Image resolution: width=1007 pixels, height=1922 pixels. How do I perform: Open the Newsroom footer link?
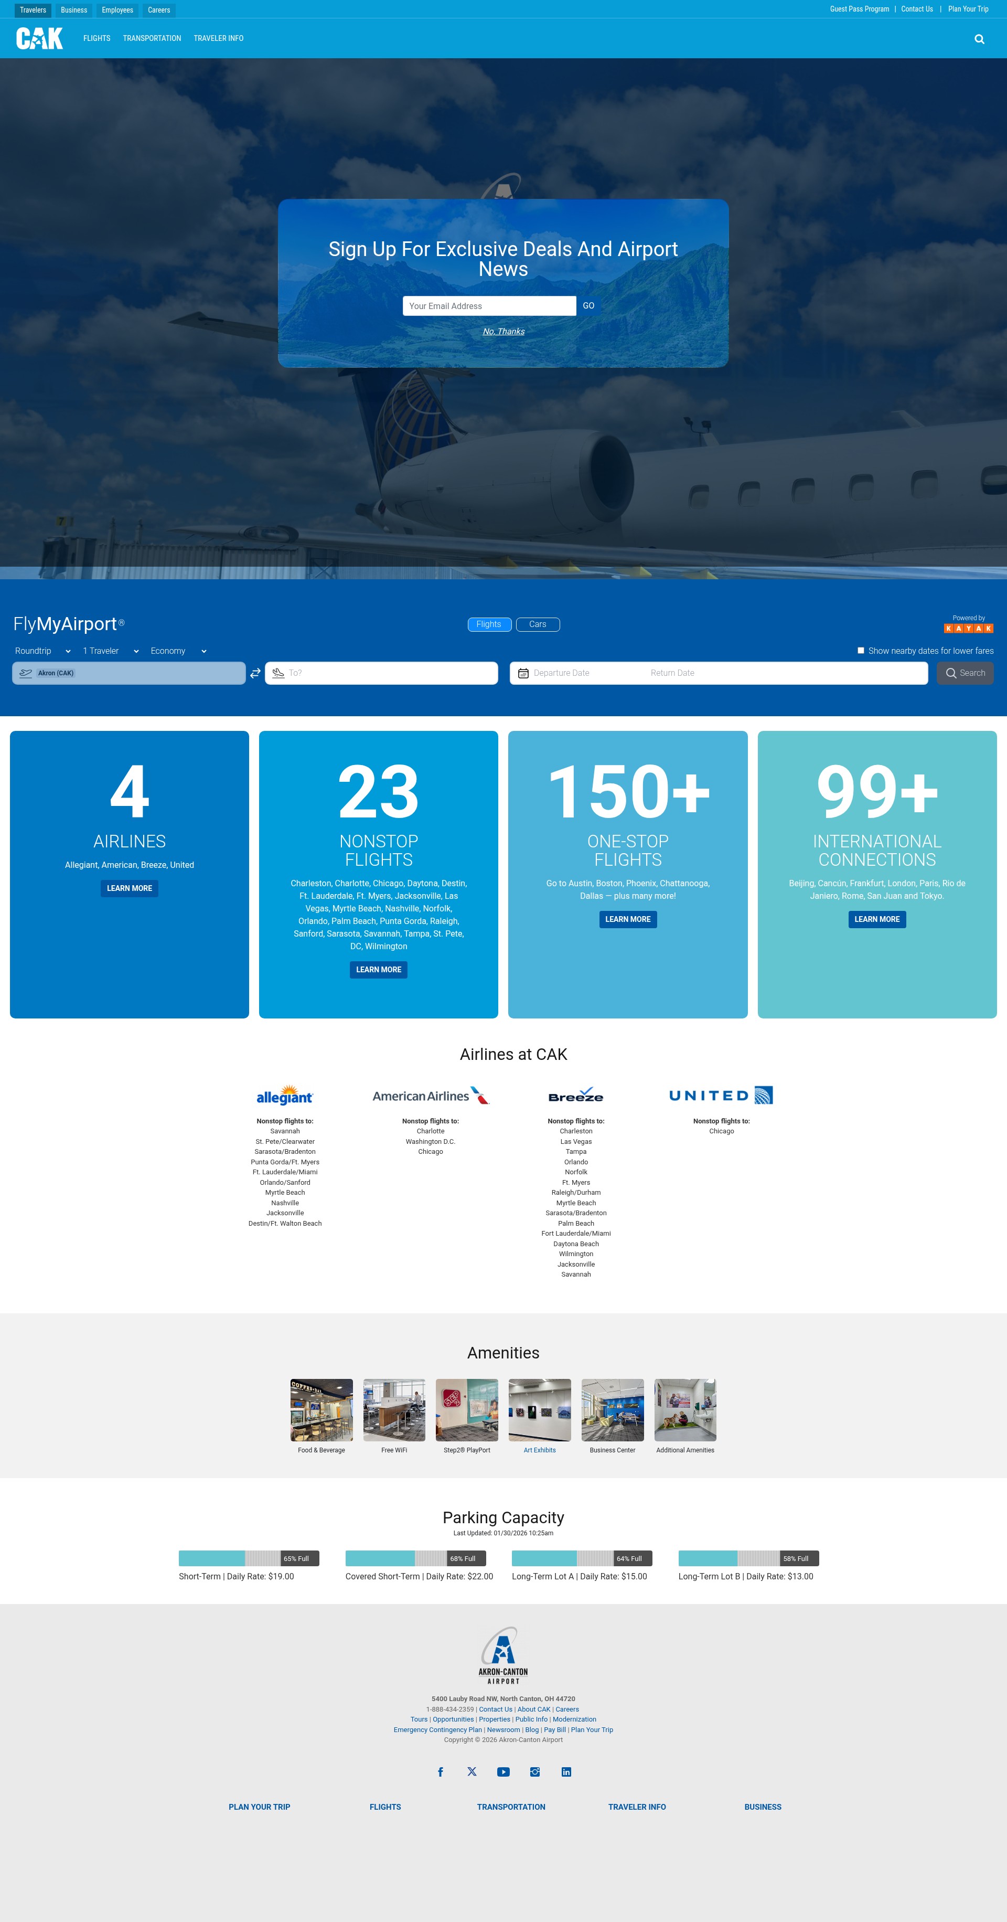pyautogui.click(x=504, y=1729)
